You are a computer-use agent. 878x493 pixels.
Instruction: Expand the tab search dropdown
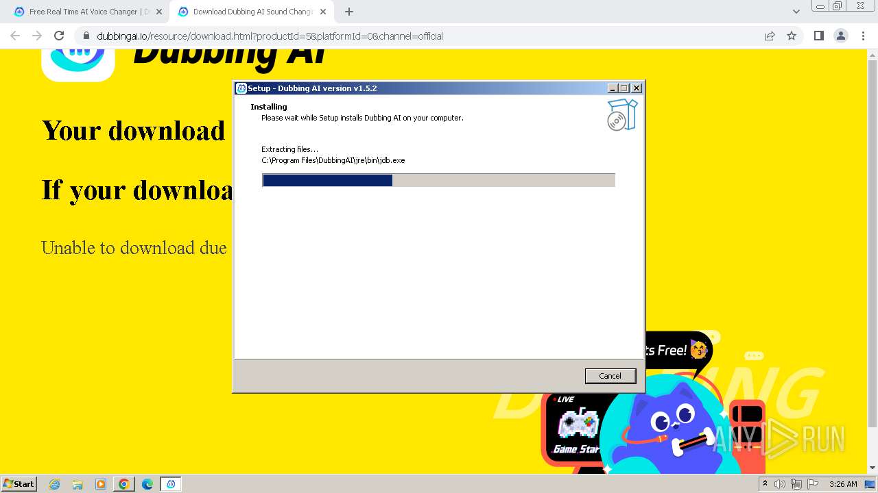tap(796, 12)
